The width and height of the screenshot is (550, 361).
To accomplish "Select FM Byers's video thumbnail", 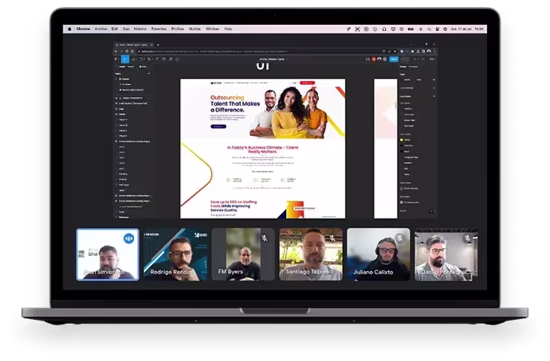I will (243, 255).
